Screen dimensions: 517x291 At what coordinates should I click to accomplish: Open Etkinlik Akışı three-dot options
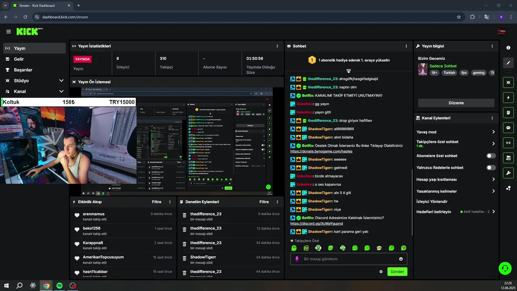pos(170,202)
